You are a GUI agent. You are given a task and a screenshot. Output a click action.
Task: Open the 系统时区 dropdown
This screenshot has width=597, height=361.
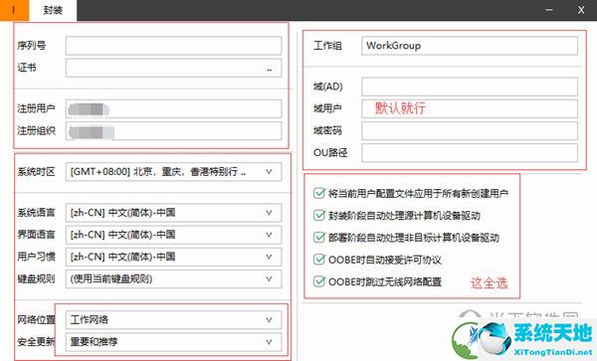pos(173,172)
